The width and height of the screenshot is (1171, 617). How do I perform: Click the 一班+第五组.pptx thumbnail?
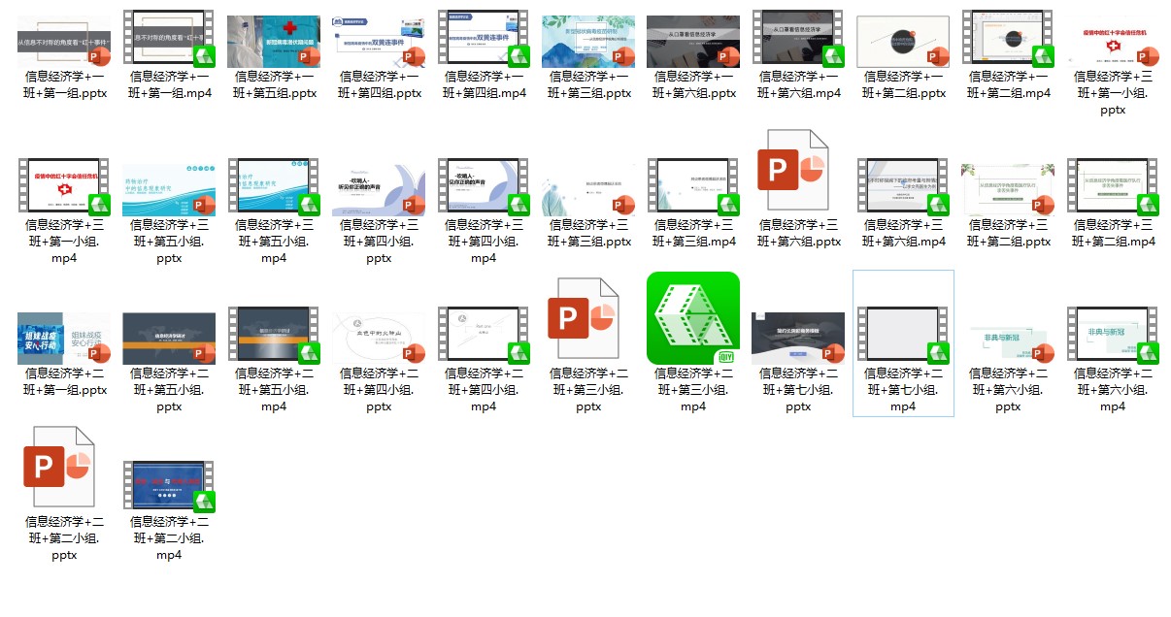pyautogui.click(x=274, y=42)
